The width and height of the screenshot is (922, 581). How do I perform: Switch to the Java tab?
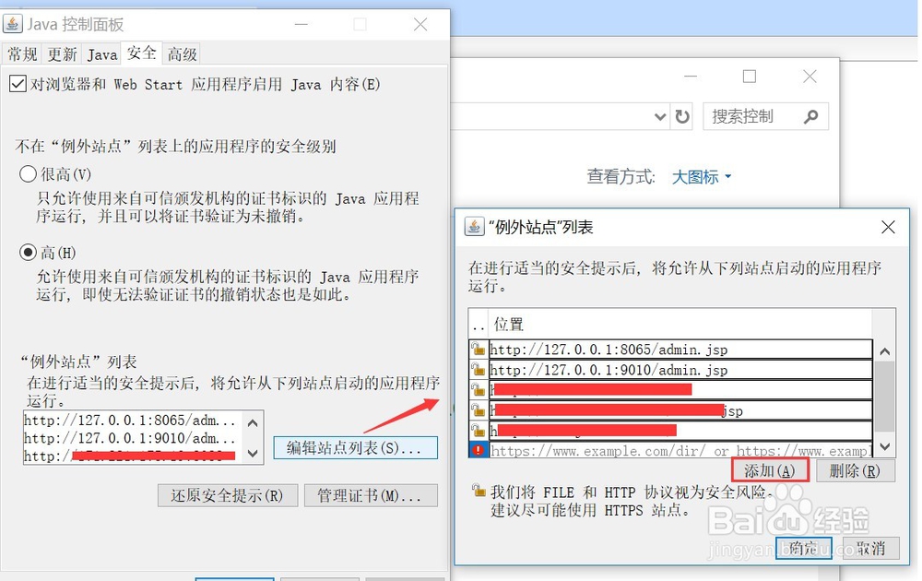click(102, 54)
